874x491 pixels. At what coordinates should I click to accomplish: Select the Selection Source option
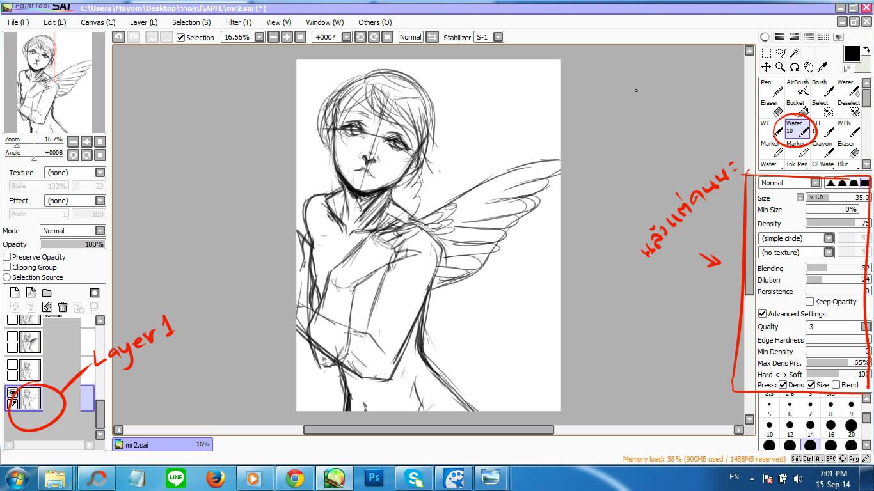pos(7,277)
